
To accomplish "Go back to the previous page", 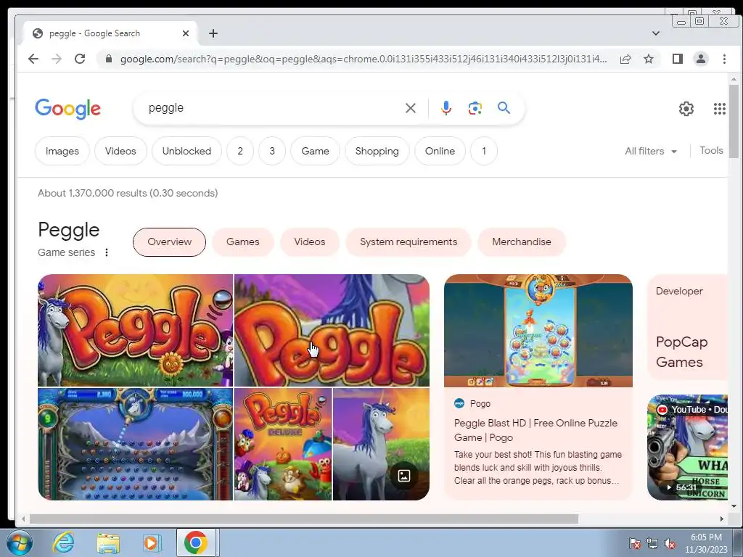I will pyautogui.click(x=33, y=59).
